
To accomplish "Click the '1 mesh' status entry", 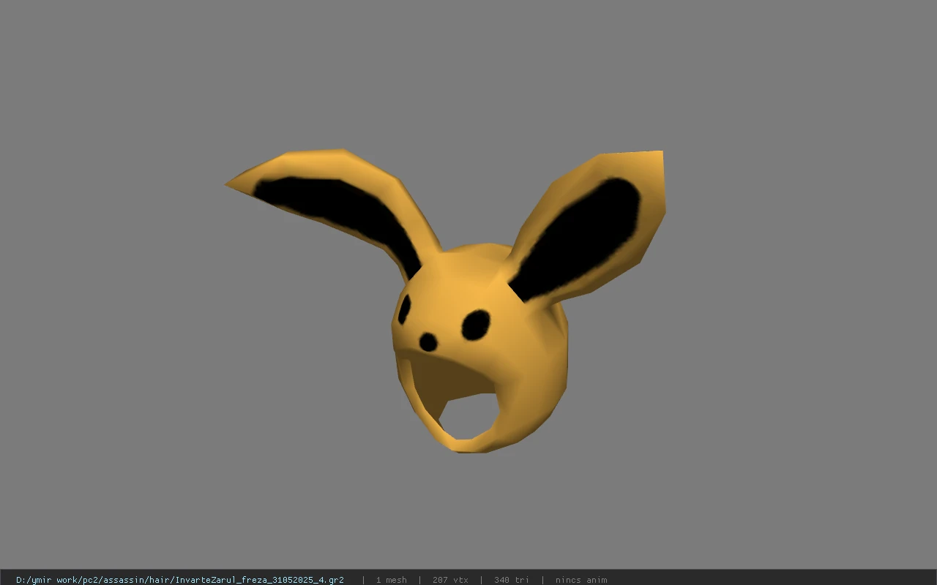I will (x=392, y=580).
